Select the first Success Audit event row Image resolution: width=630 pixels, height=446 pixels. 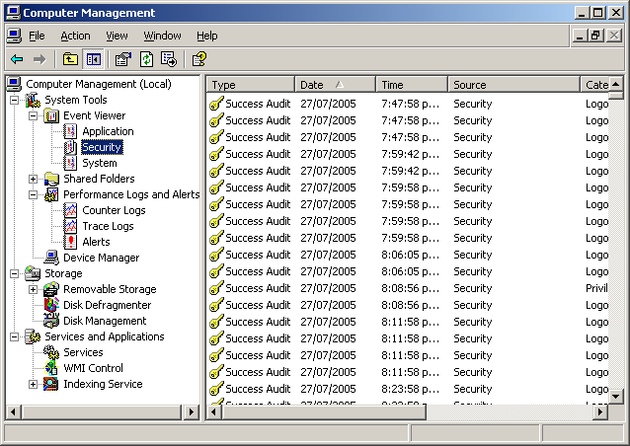tap(257, 104)
